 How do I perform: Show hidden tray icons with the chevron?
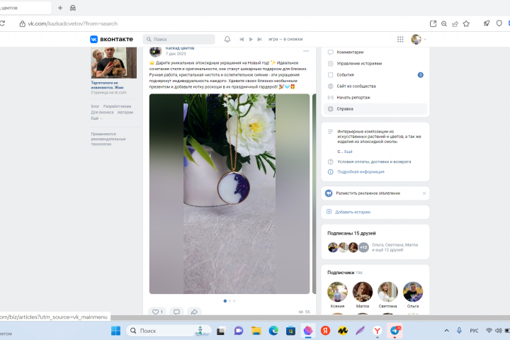pyautogui.click(x=446, y=331)
